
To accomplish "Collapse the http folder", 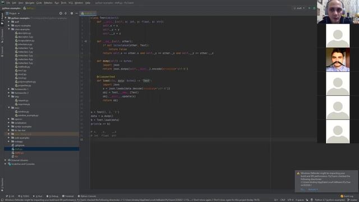I will tap(9, 97).
